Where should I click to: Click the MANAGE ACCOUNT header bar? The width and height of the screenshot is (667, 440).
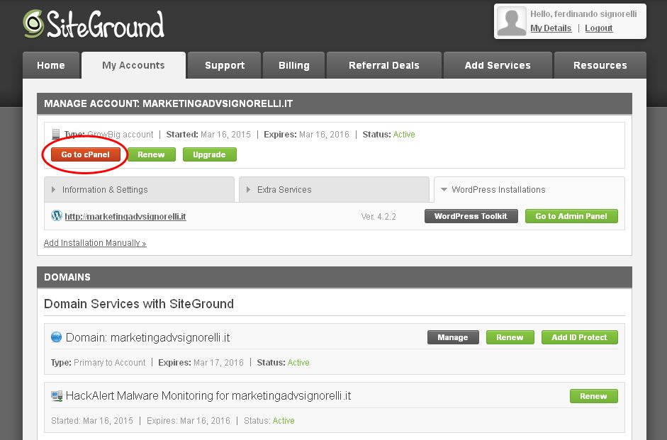coord(335,103)
